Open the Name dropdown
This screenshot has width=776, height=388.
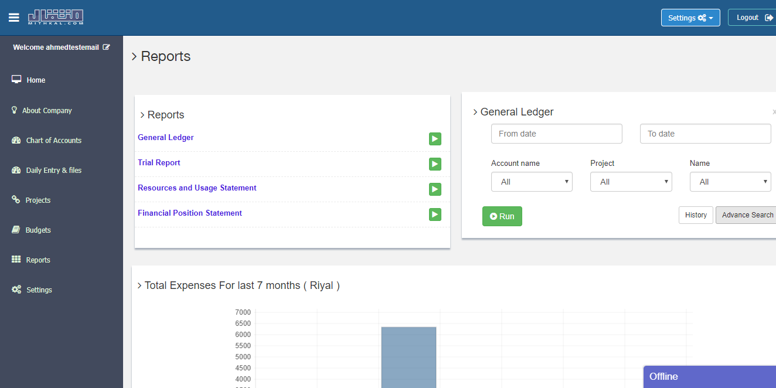pos(730,182)
